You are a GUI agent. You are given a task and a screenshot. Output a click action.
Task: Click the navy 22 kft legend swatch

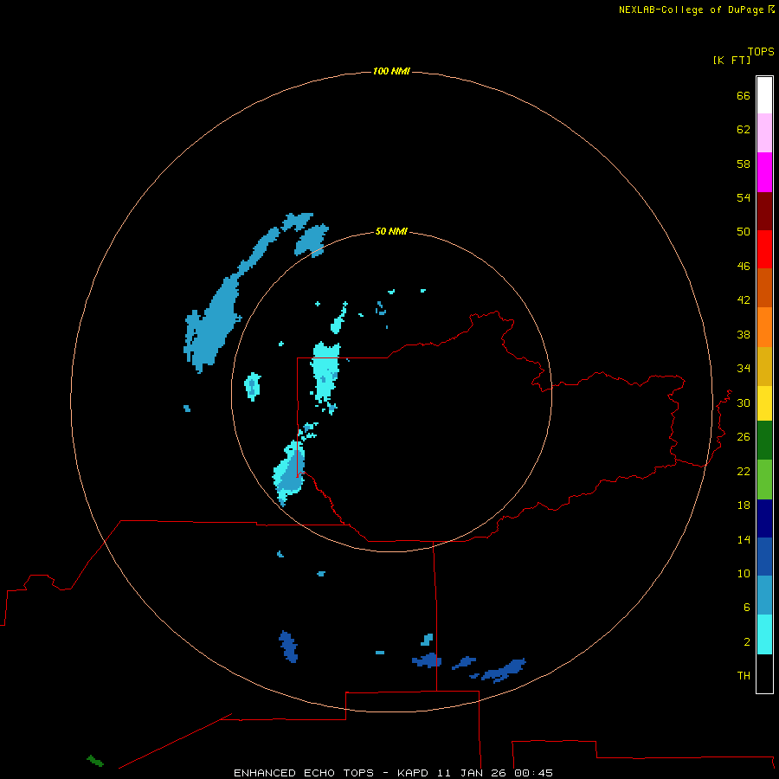tap(764, 518)
